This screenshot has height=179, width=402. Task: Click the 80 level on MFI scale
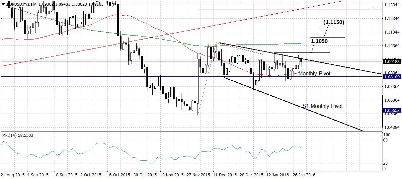tap(385, 140)
